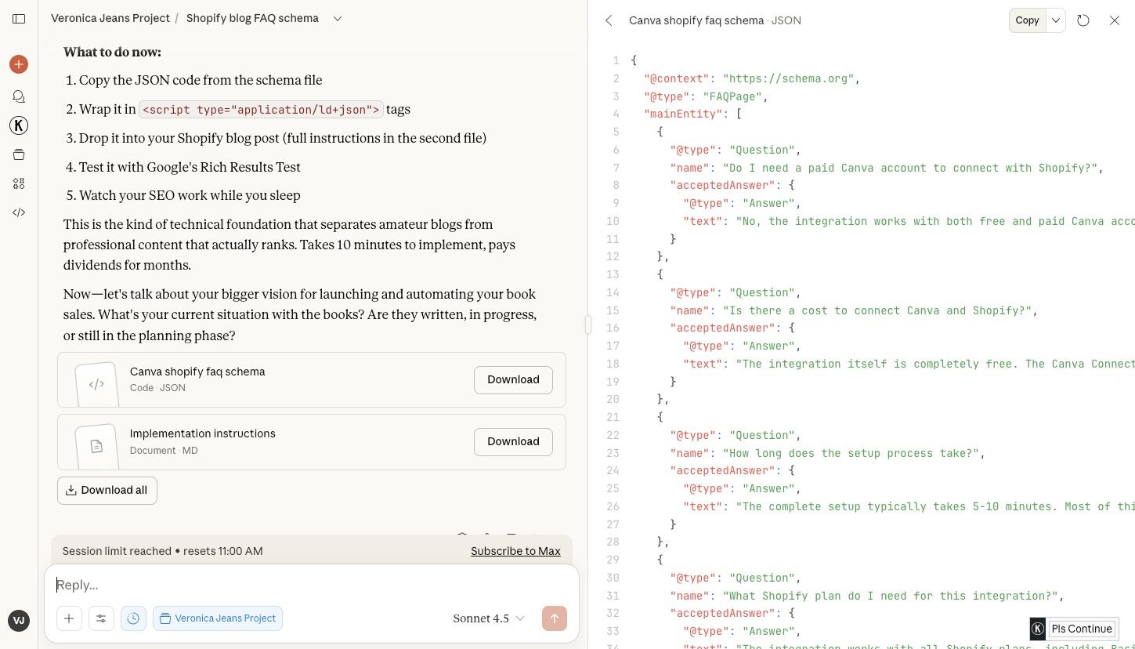Open the Sonnet 4.5 model selector
Viewport: 1135px width, 649px height.
coord(489,618)
